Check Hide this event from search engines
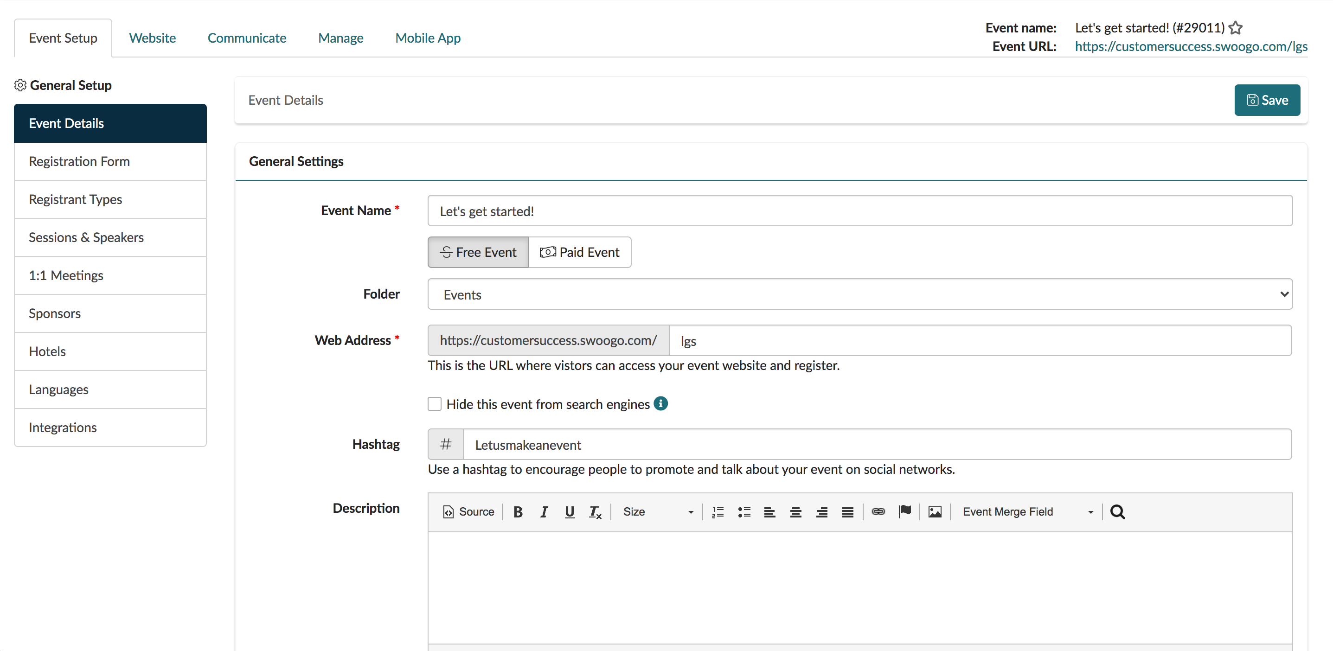The width and height of the screenshot is (1333, 651). pyautogui.click(x=435, y=404)
